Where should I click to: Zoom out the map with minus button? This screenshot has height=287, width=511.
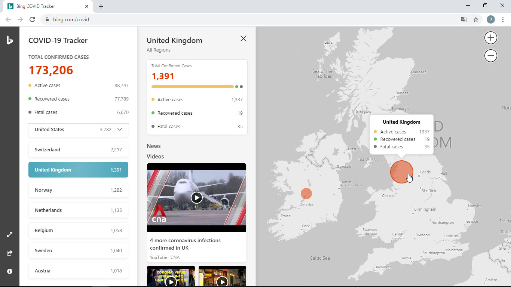click(491, 56)
